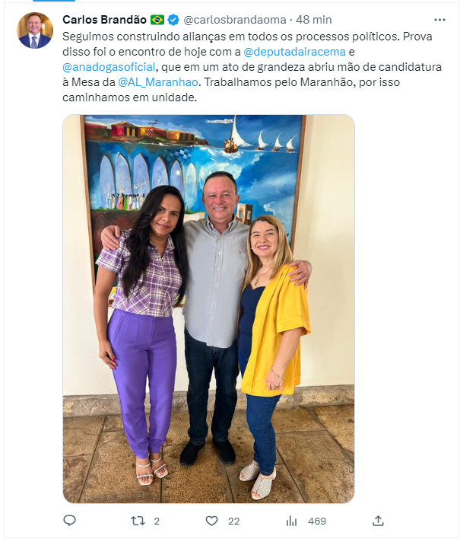Open Carlos Brandão's profile avatar
This screenshot has width=460, height=539.
[35, 30]
